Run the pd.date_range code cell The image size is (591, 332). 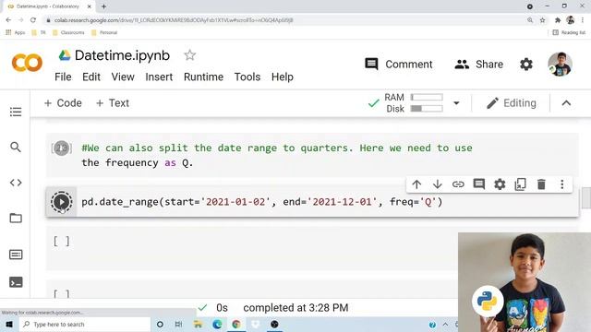tap(62, 202)
